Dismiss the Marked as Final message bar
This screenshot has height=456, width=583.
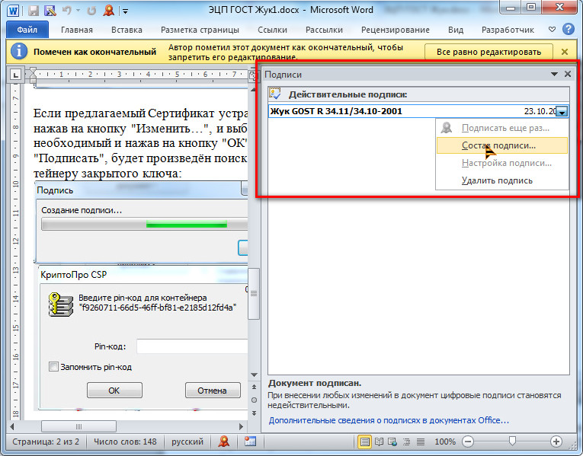[565, 52]
